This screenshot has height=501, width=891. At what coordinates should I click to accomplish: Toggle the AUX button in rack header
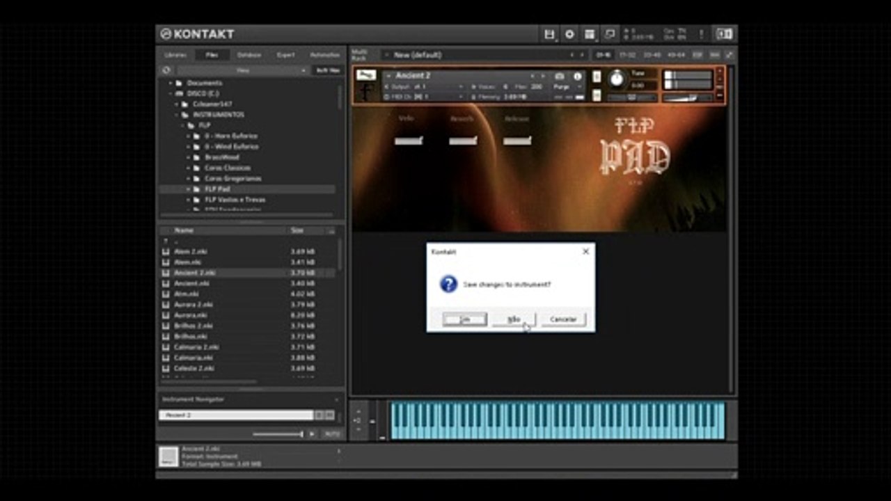(x=714, y=54)
